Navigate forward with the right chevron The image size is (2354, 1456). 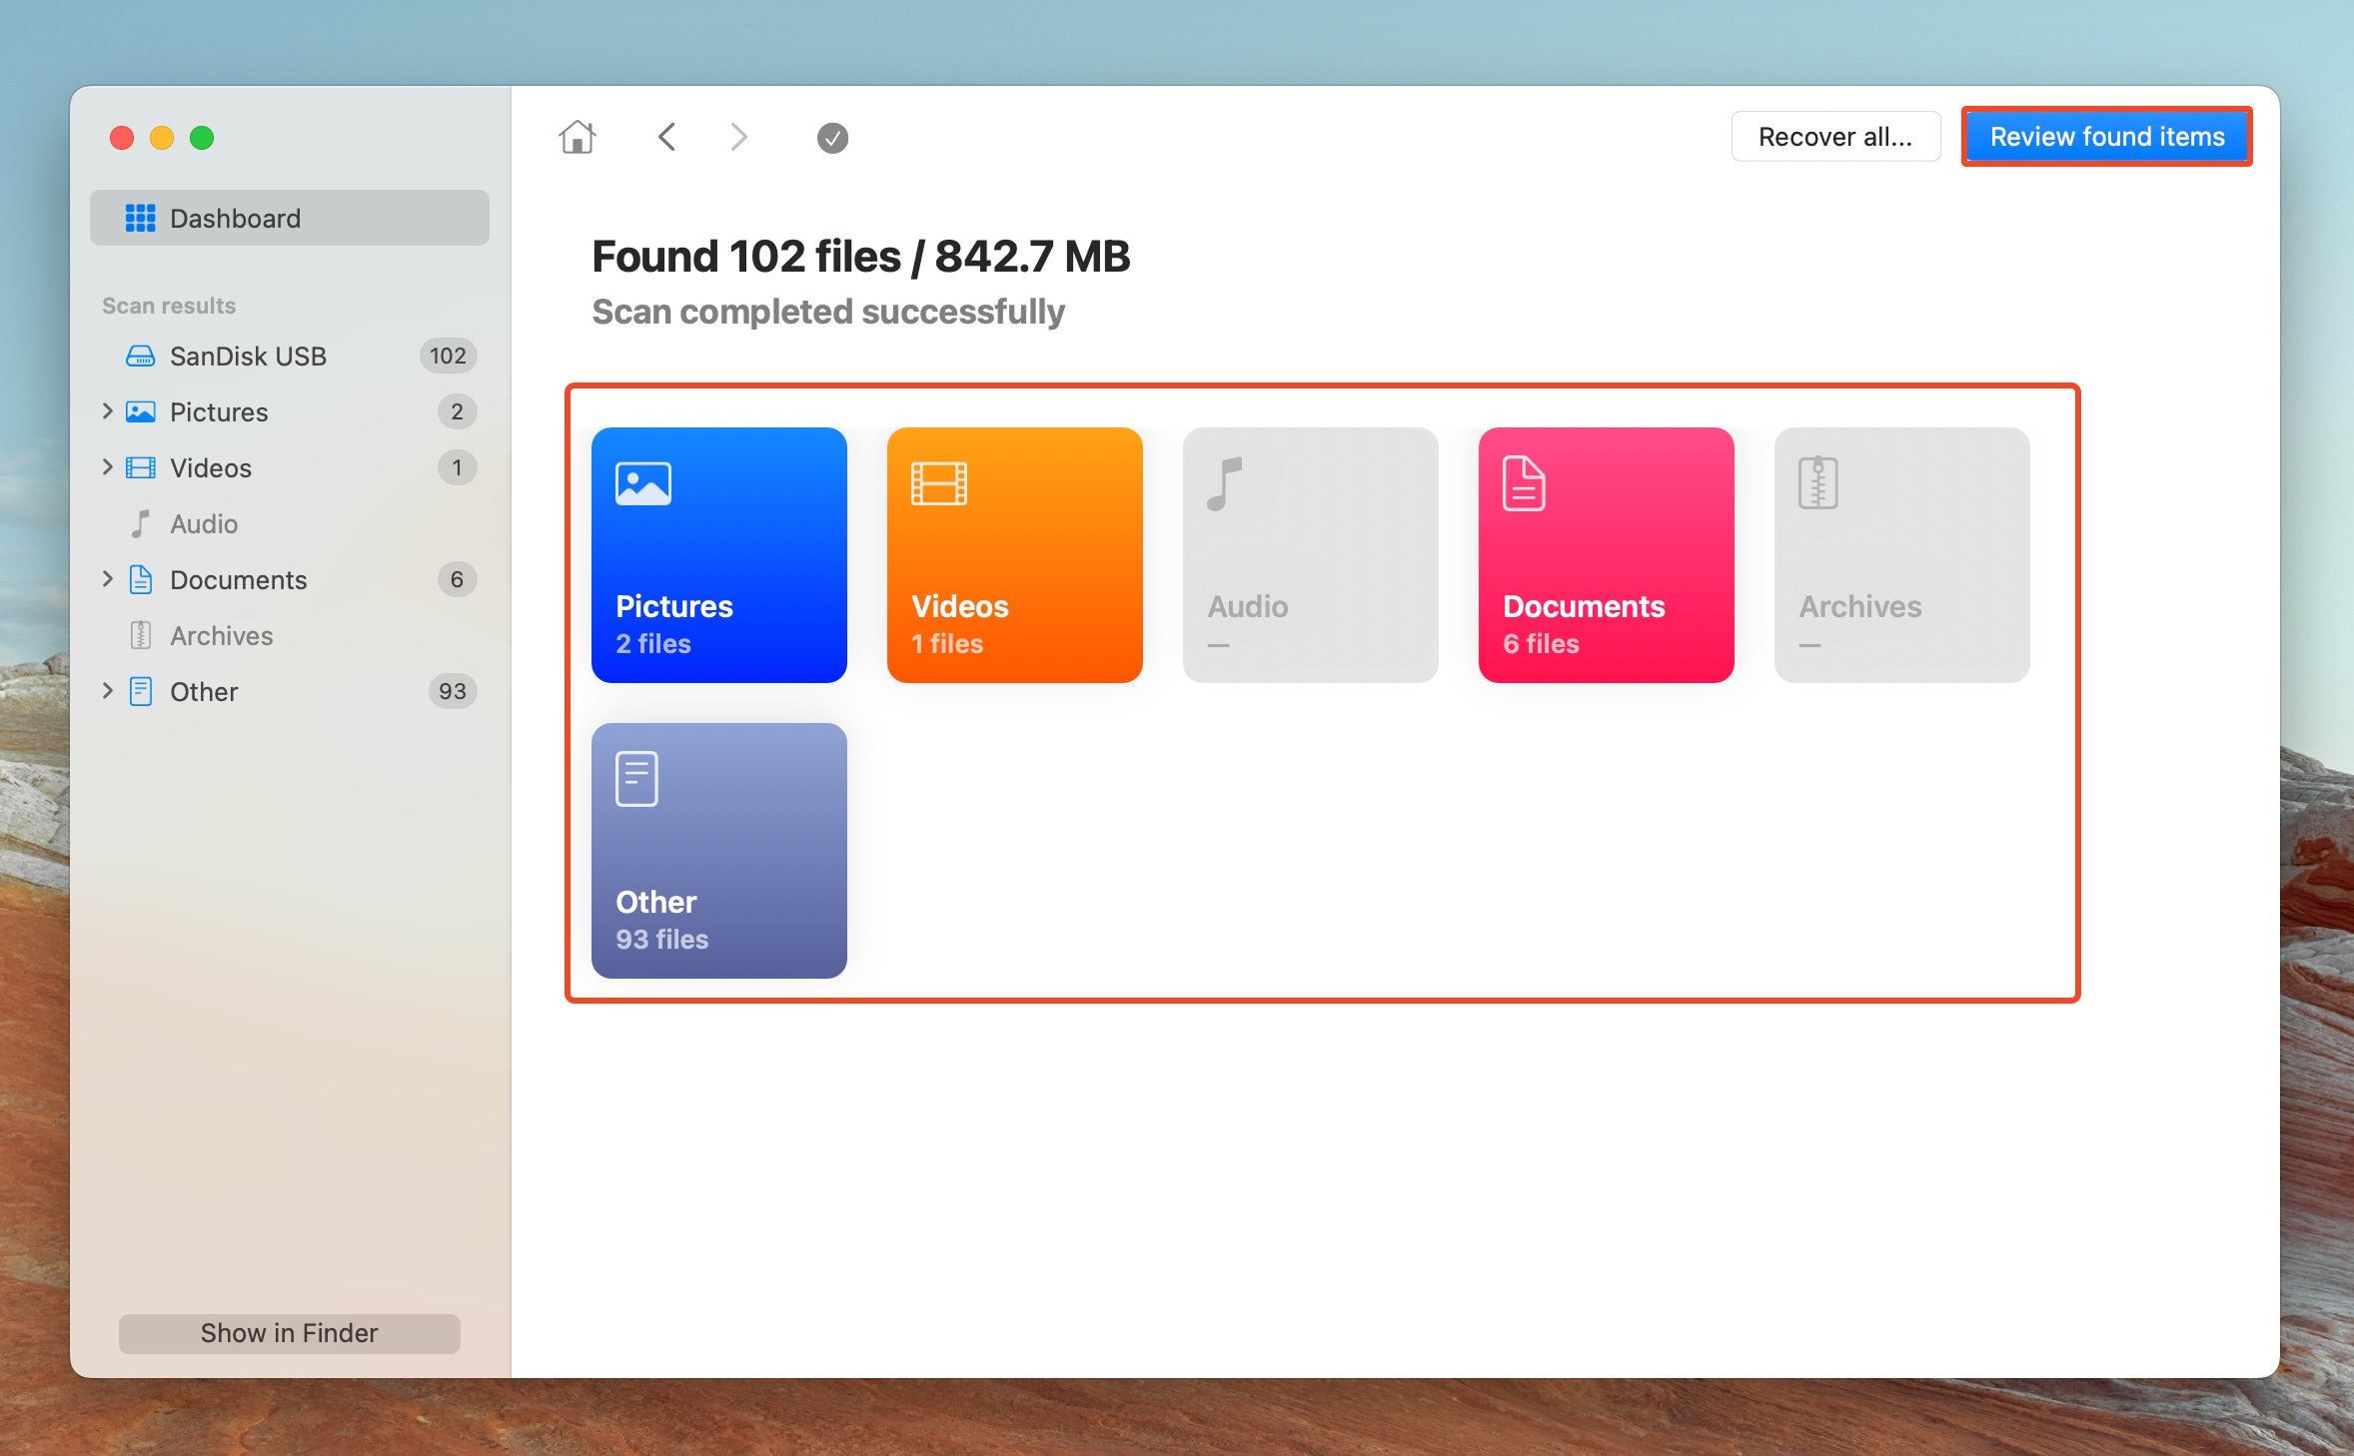(x=738, y=137)
